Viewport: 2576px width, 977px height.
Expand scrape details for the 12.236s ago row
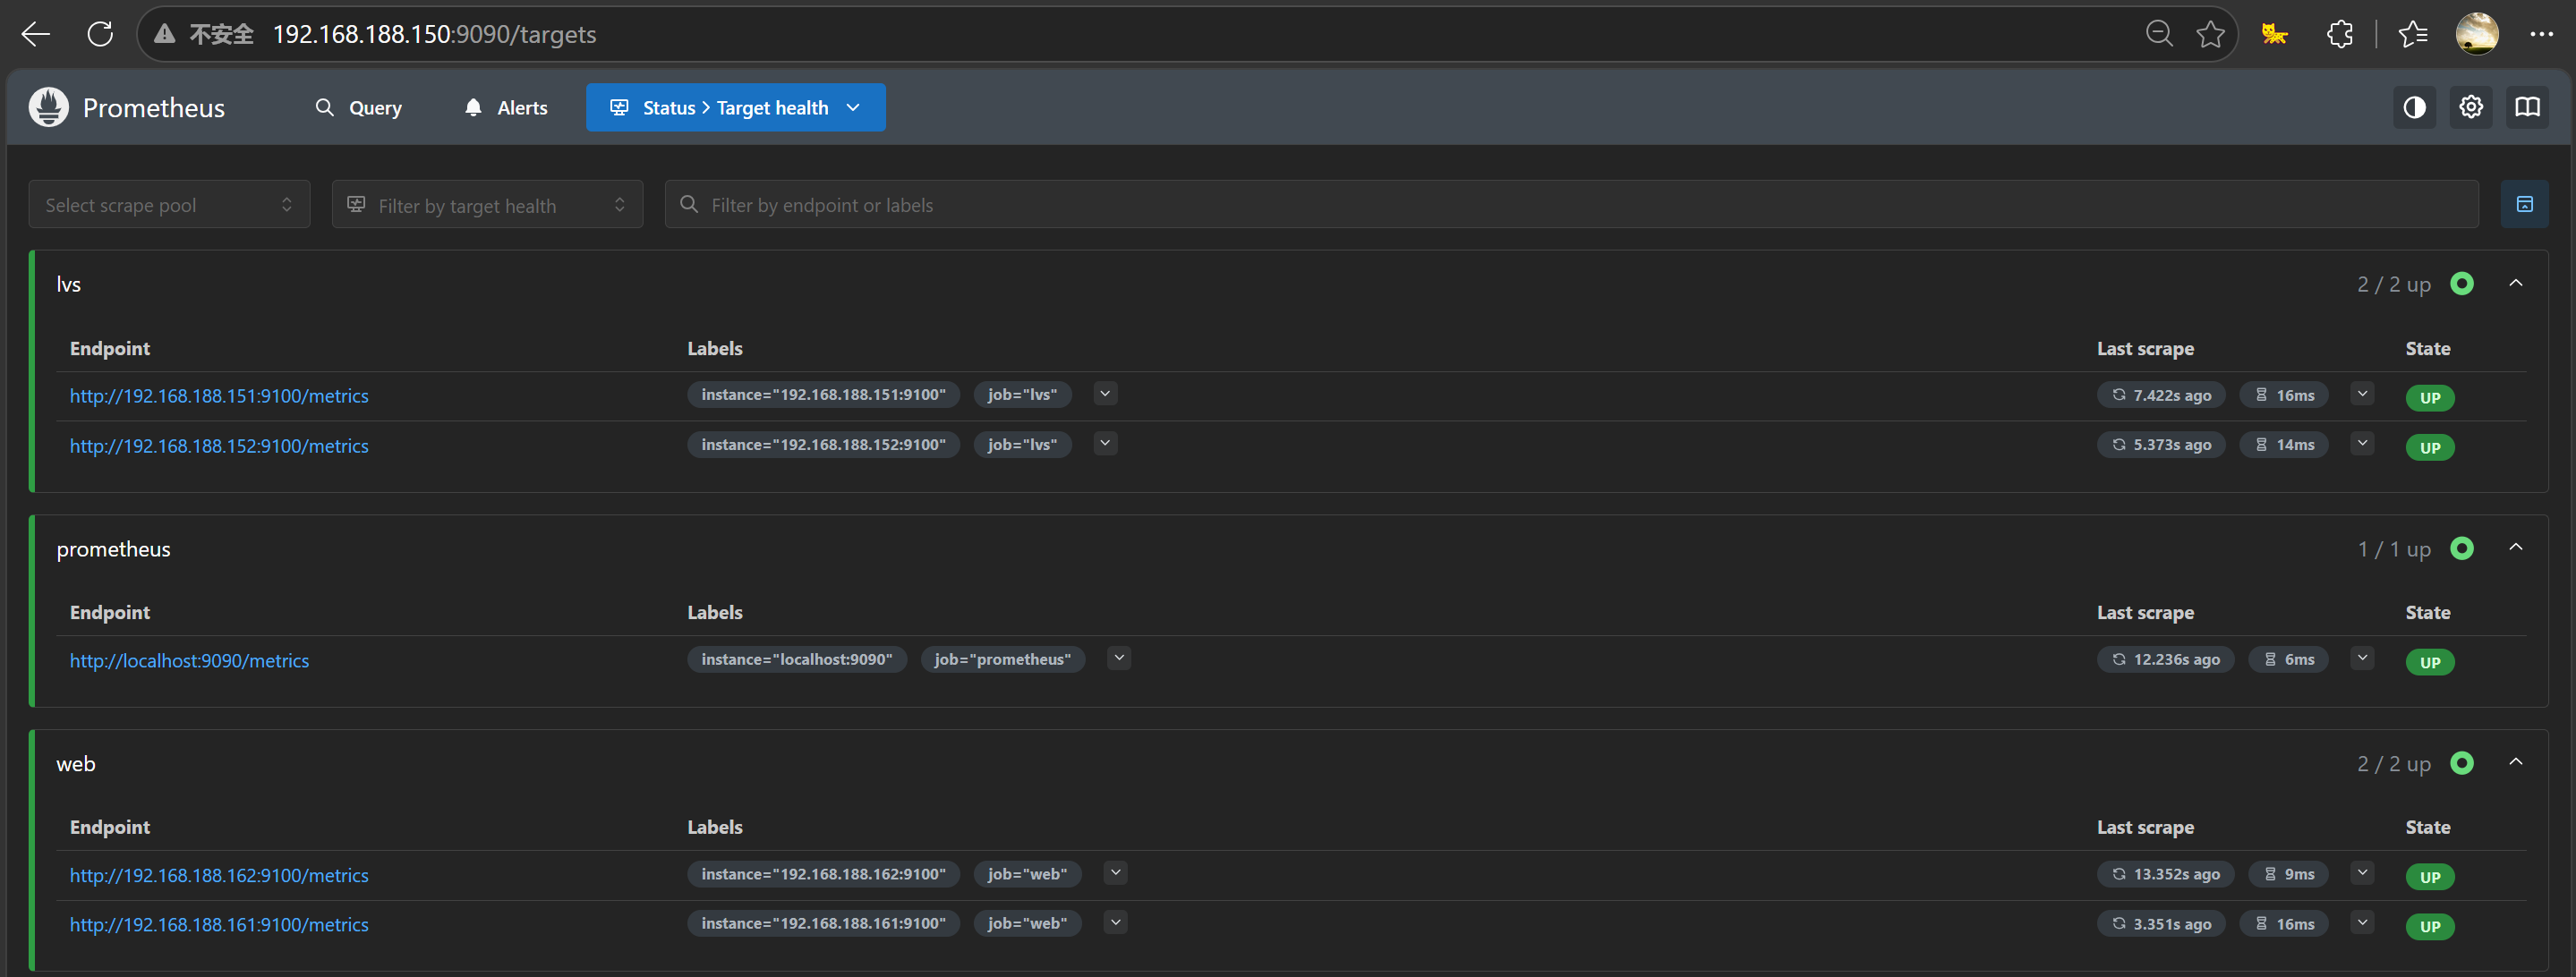(x=2362, y=658)
